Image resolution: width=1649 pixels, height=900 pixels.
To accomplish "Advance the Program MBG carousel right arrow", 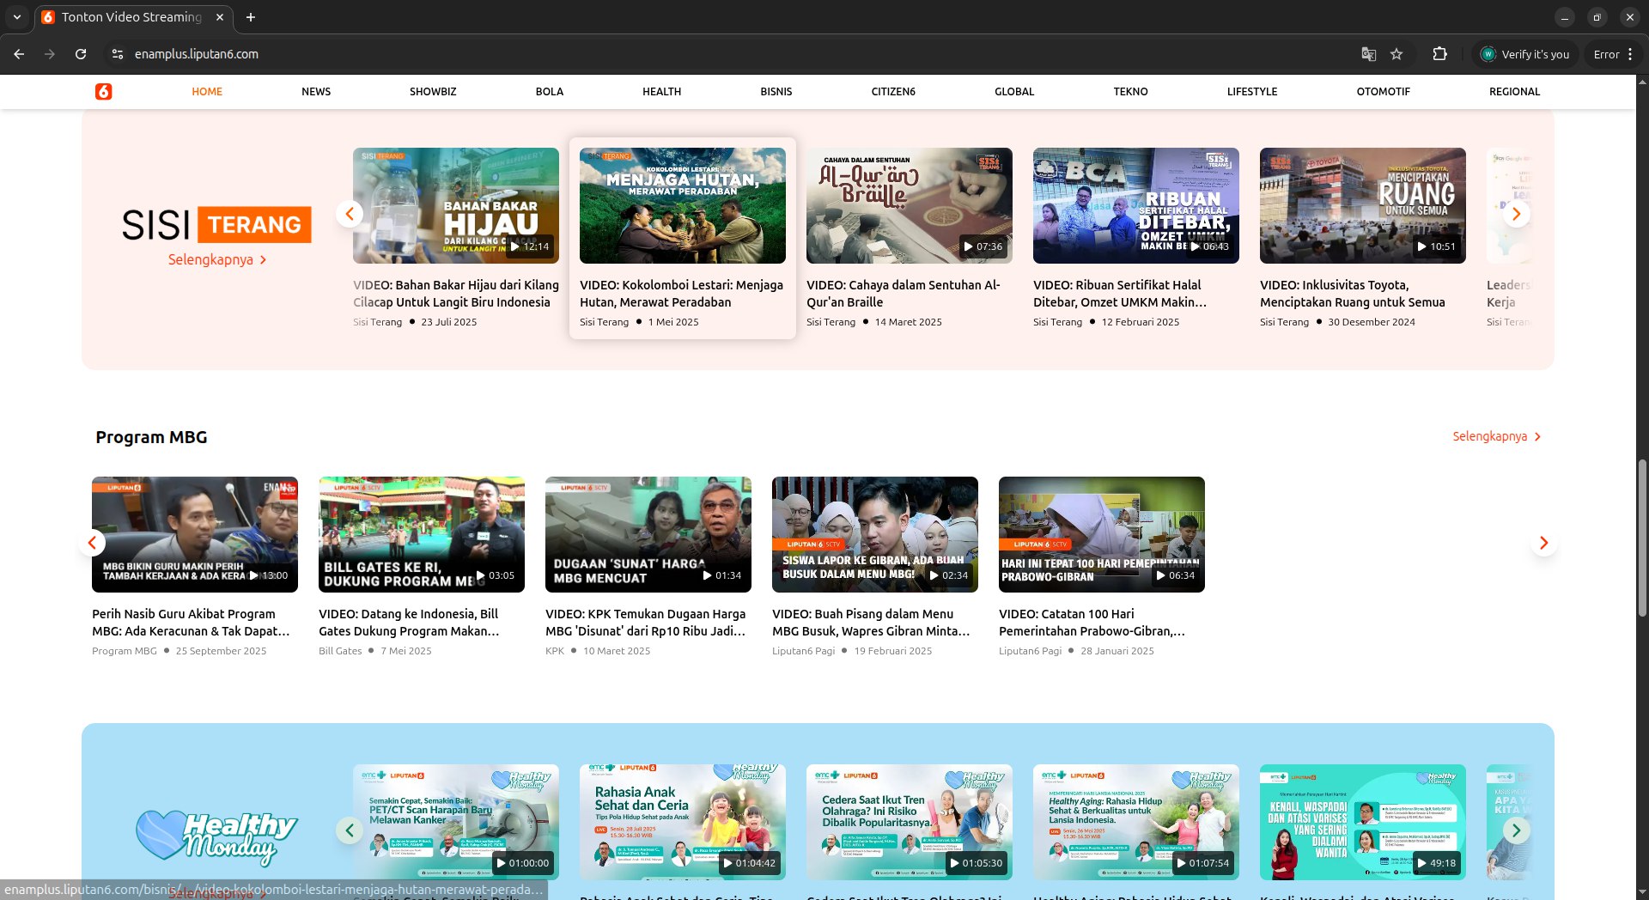I will (x=1543, y=543).
